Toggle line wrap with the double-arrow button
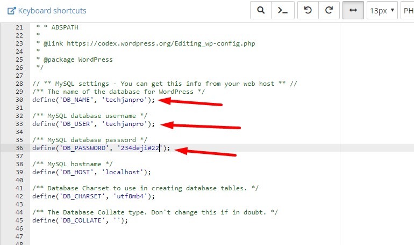 pos(353,11)
